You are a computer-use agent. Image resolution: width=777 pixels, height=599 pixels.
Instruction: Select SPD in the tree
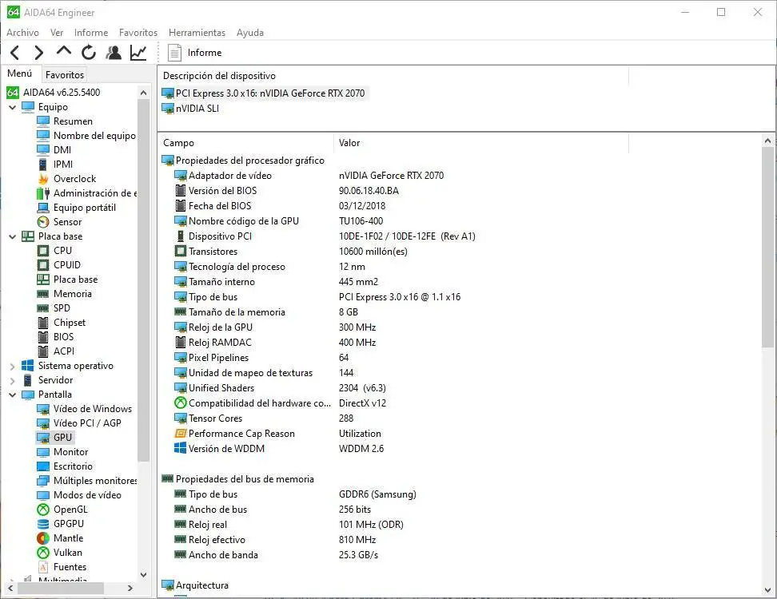coord(62,308)
